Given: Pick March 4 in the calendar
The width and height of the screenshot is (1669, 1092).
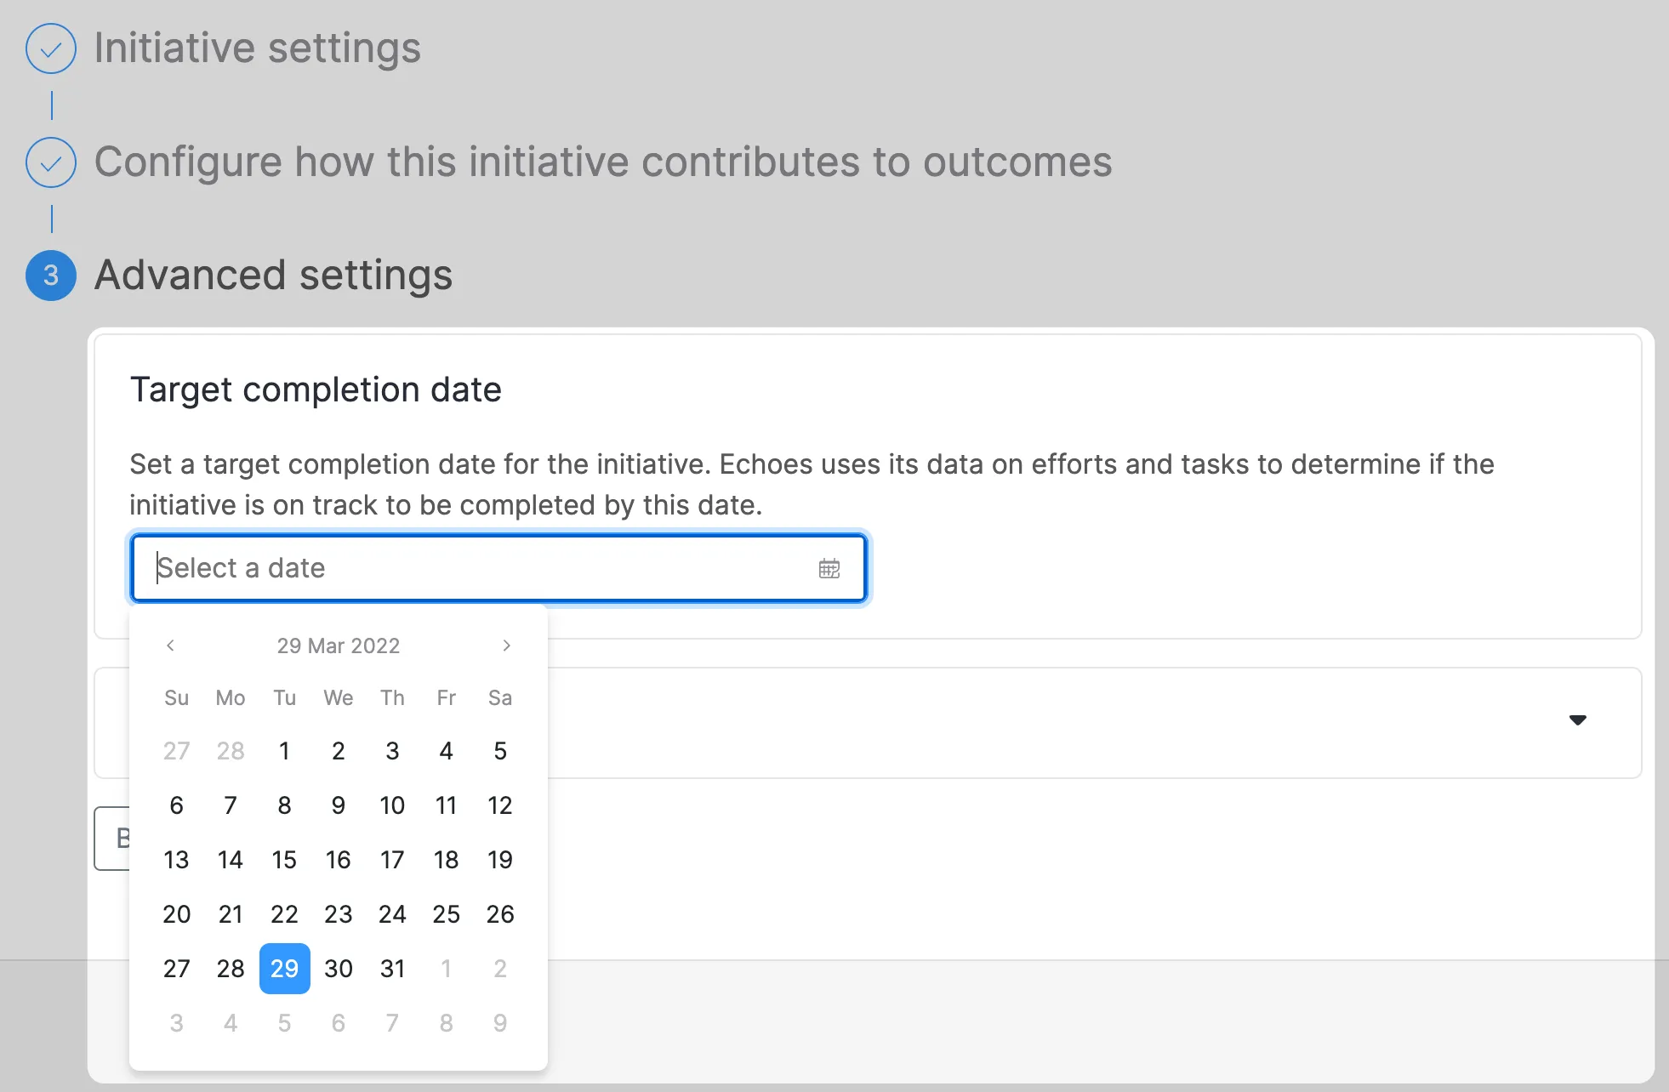Looking at the screenshot, I should coord(446,751).
